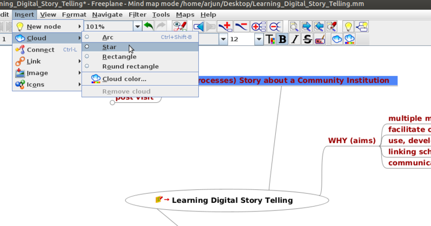Screen dimensions: 431x226
Task: Click the red link arrow on root node
Action: coord(166,200)
